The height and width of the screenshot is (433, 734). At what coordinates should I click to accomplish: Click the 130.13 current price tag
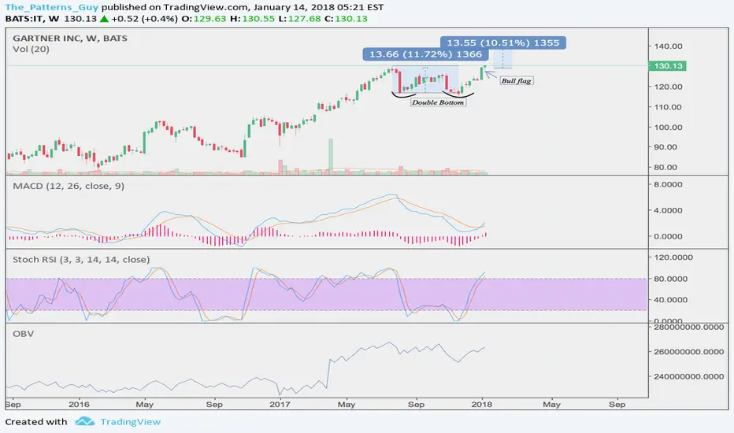668,66
